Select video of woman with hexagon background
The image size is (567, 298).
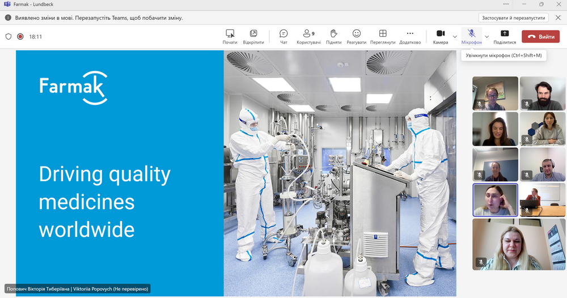[x=543, y=129]
